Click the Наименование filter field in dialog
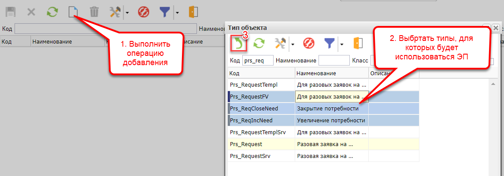The image size is (504, 176). pyautogui.click(x=334, y=60)
